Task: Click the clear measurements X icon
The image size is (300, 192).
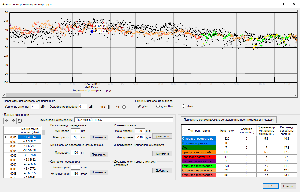Action: click(x=20, y=121)
